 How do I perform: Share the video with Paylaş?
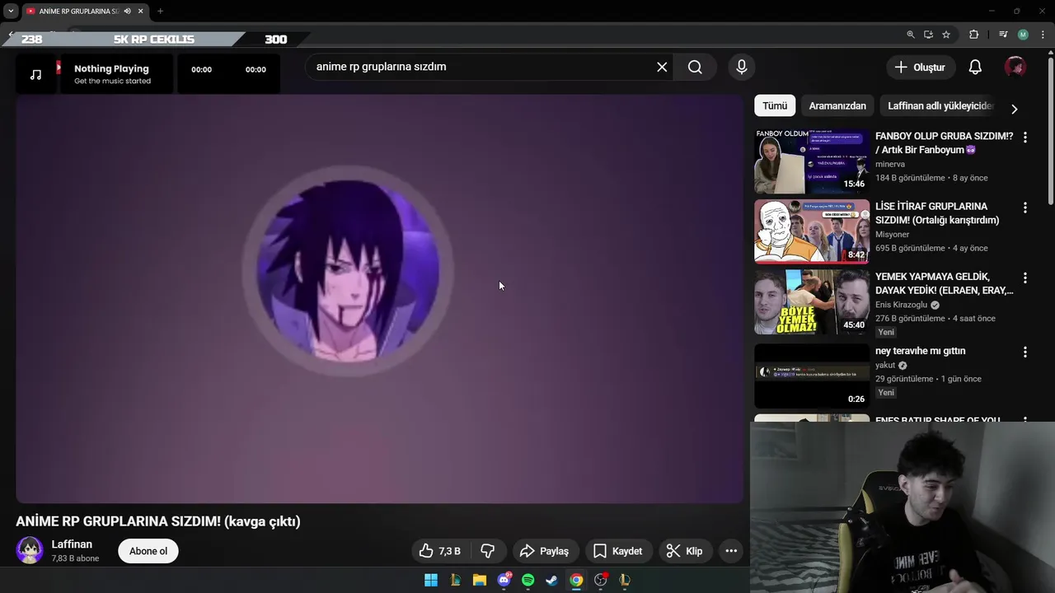point(546,551)
